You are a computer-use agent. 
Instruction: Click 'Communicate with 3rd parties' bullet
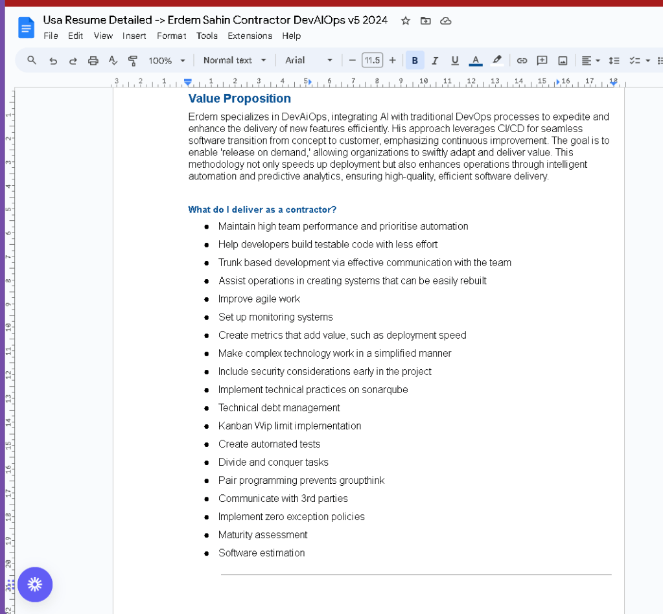coord(283,499)
